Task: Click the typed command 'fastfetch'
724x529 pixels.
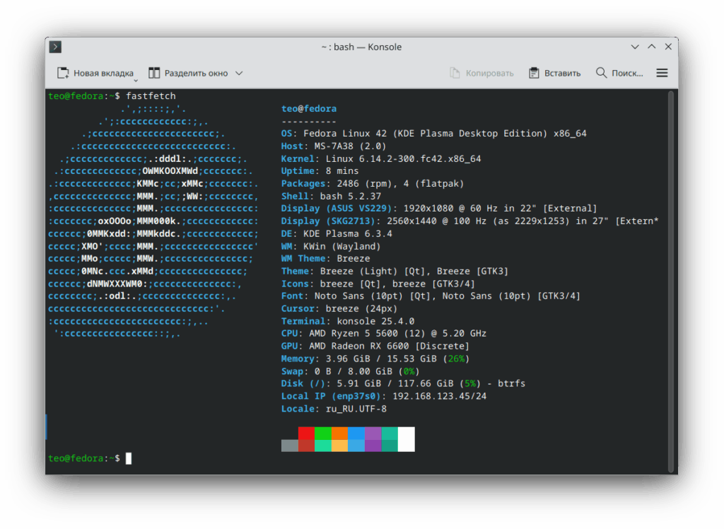Action: (x=151, y=96)
